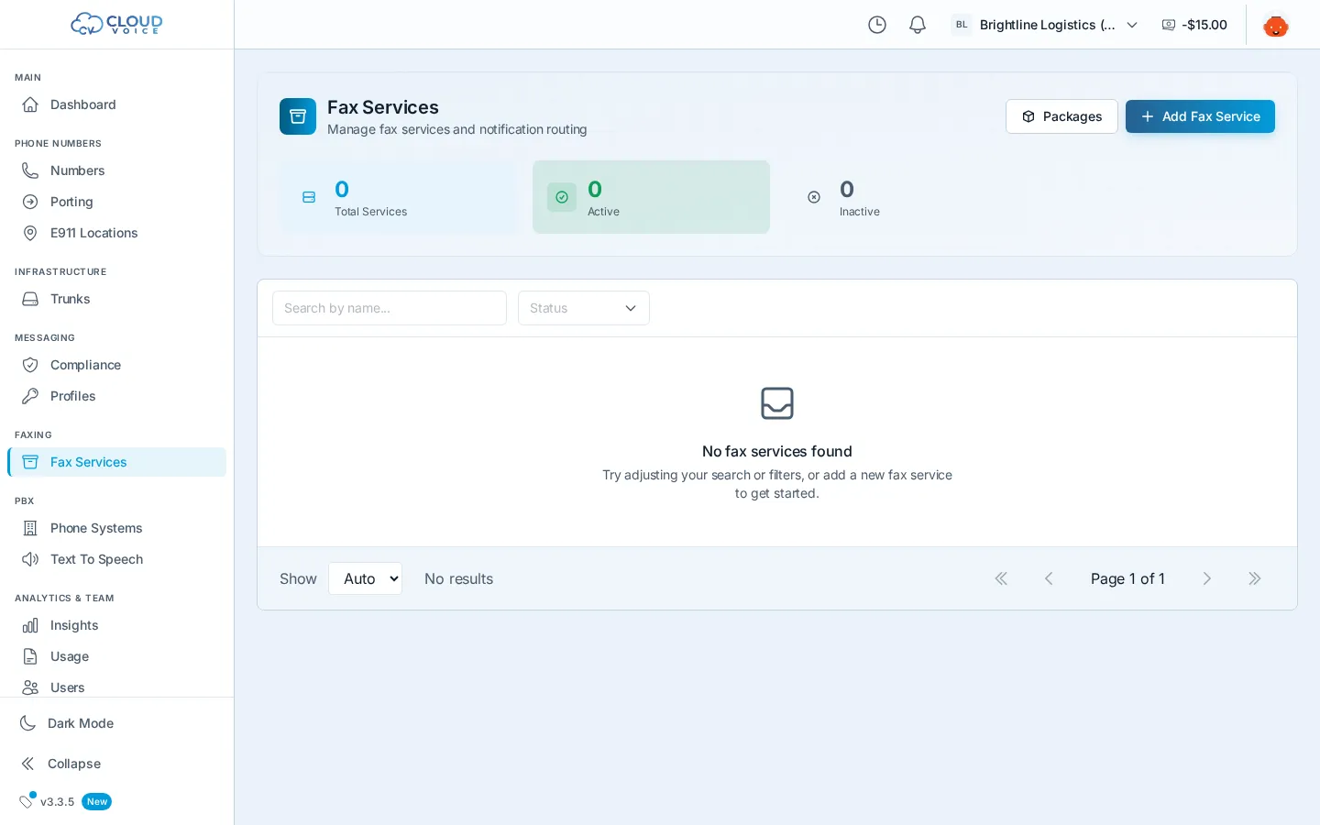Viewport: 1320px width, 825px height.
Task: Click the Text To Speech speaker icon
Action: [x=30, y=559]
